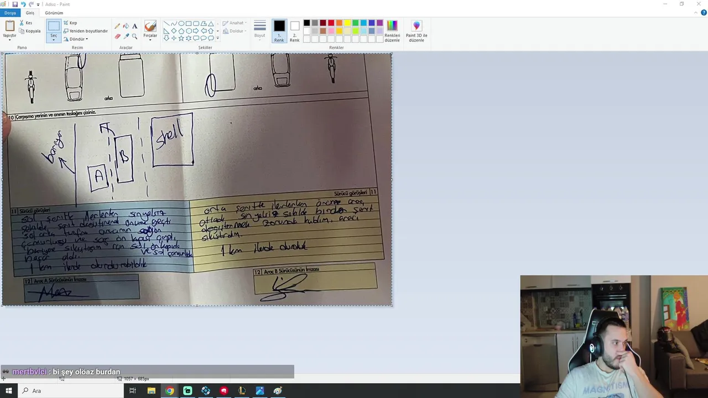This screenshot has width=708, height=398.
Task: Activate 1. Renk foreground color
Action: [x=279, y=31]
